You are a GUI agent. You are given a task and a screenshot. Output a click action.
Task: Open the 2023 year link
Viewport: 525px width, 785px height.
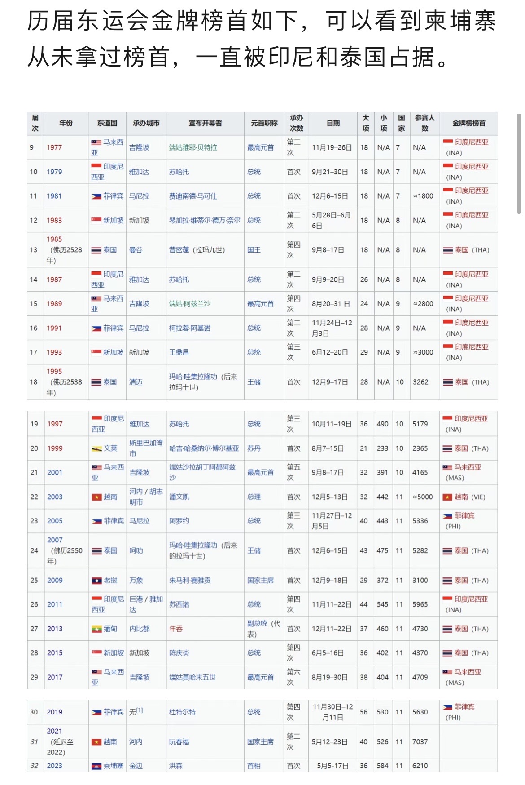(55, 766)
